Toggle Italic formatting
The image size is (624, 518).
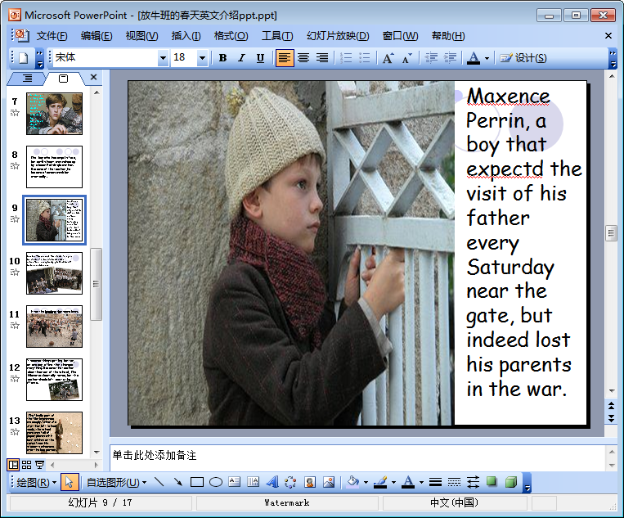coord(241,58)
